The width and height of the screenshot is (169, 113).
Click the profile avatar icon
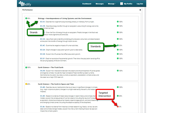(x=122, y=4)
